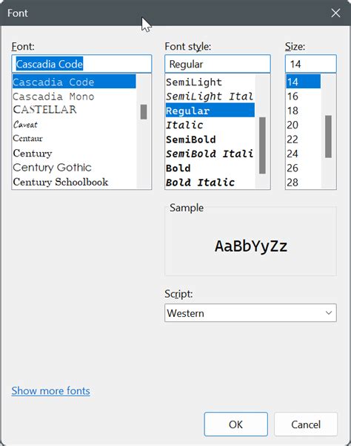Select size 16

tap(303, 96)
